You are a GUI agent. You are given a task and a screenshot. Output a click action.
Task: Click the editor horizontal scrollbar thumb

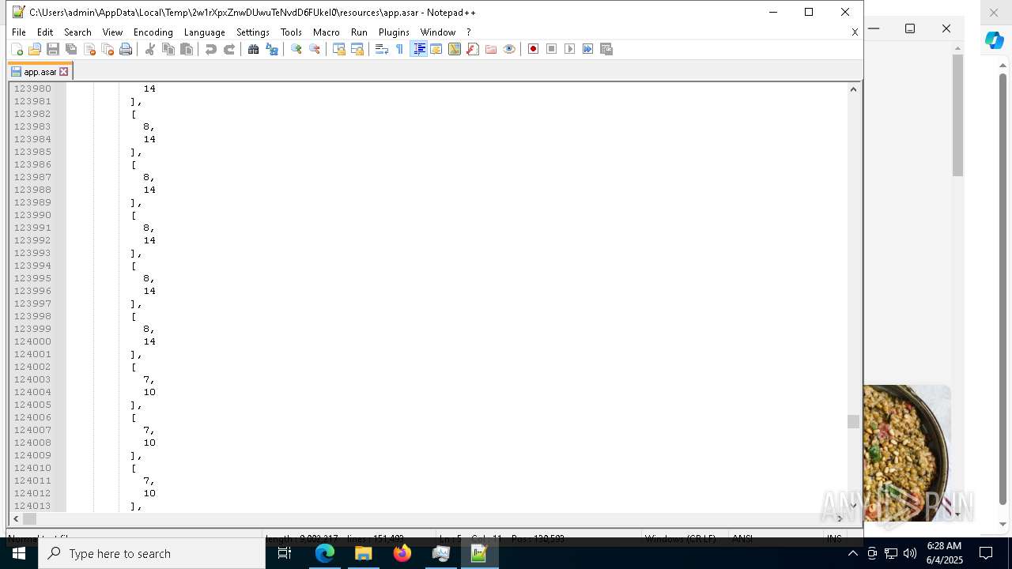[x=29, y=518]
